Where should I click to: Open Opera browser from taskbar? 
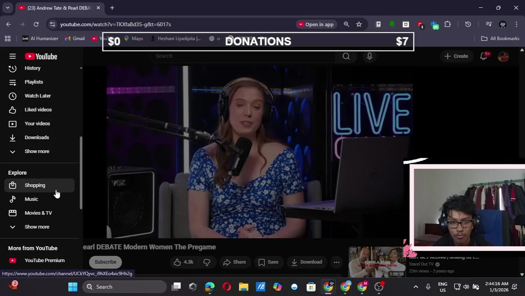coord(227,287)
